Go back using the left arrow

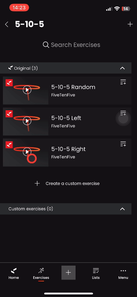click(7, 24)
